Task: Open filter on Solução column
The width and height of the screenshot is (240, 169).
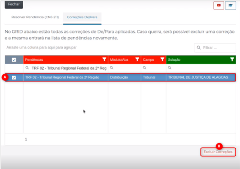Action: click(x=232, y=59)
